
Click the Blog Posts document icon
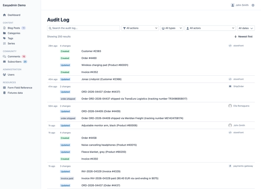[x=5, y=28]
